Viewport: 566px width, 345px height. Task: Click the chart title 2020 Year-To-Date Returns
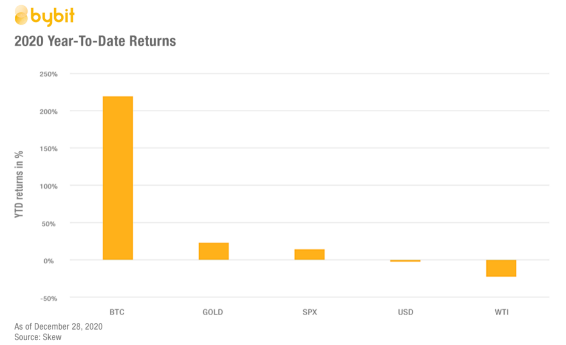[95, 41]
